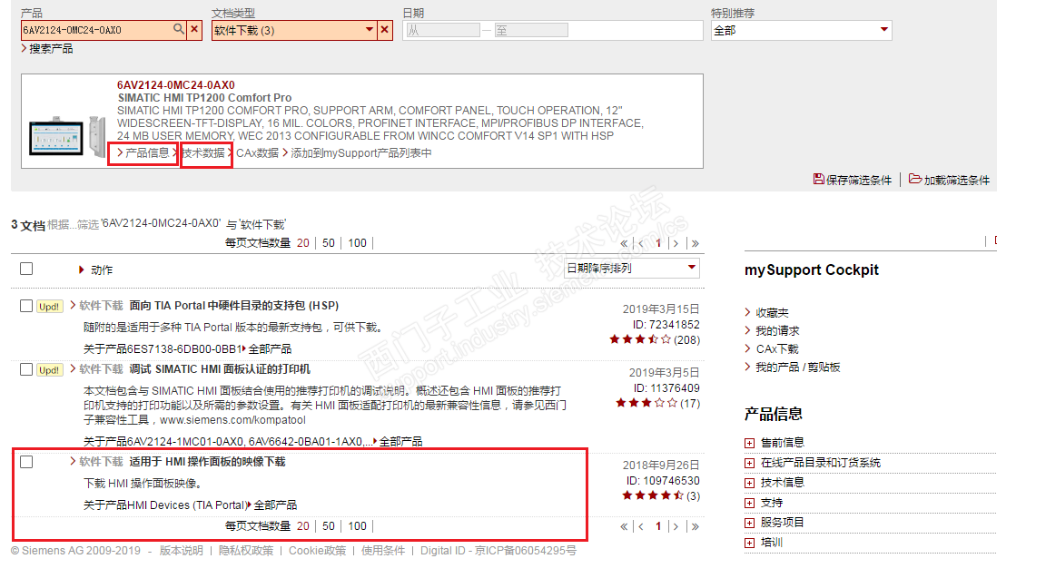Clear the product field with its X button
The image size is (1046, 588).
194,29
